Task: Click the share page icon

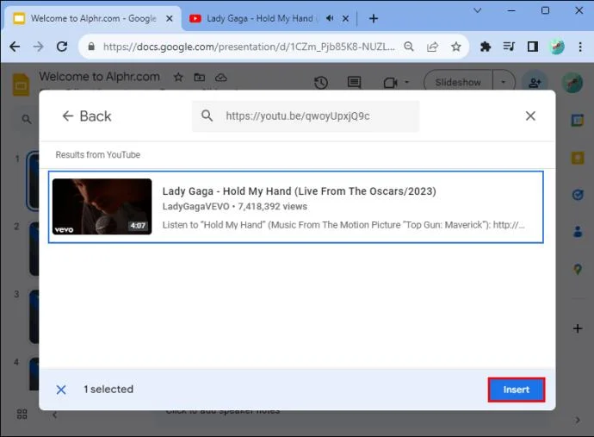Action: (432, 47)
